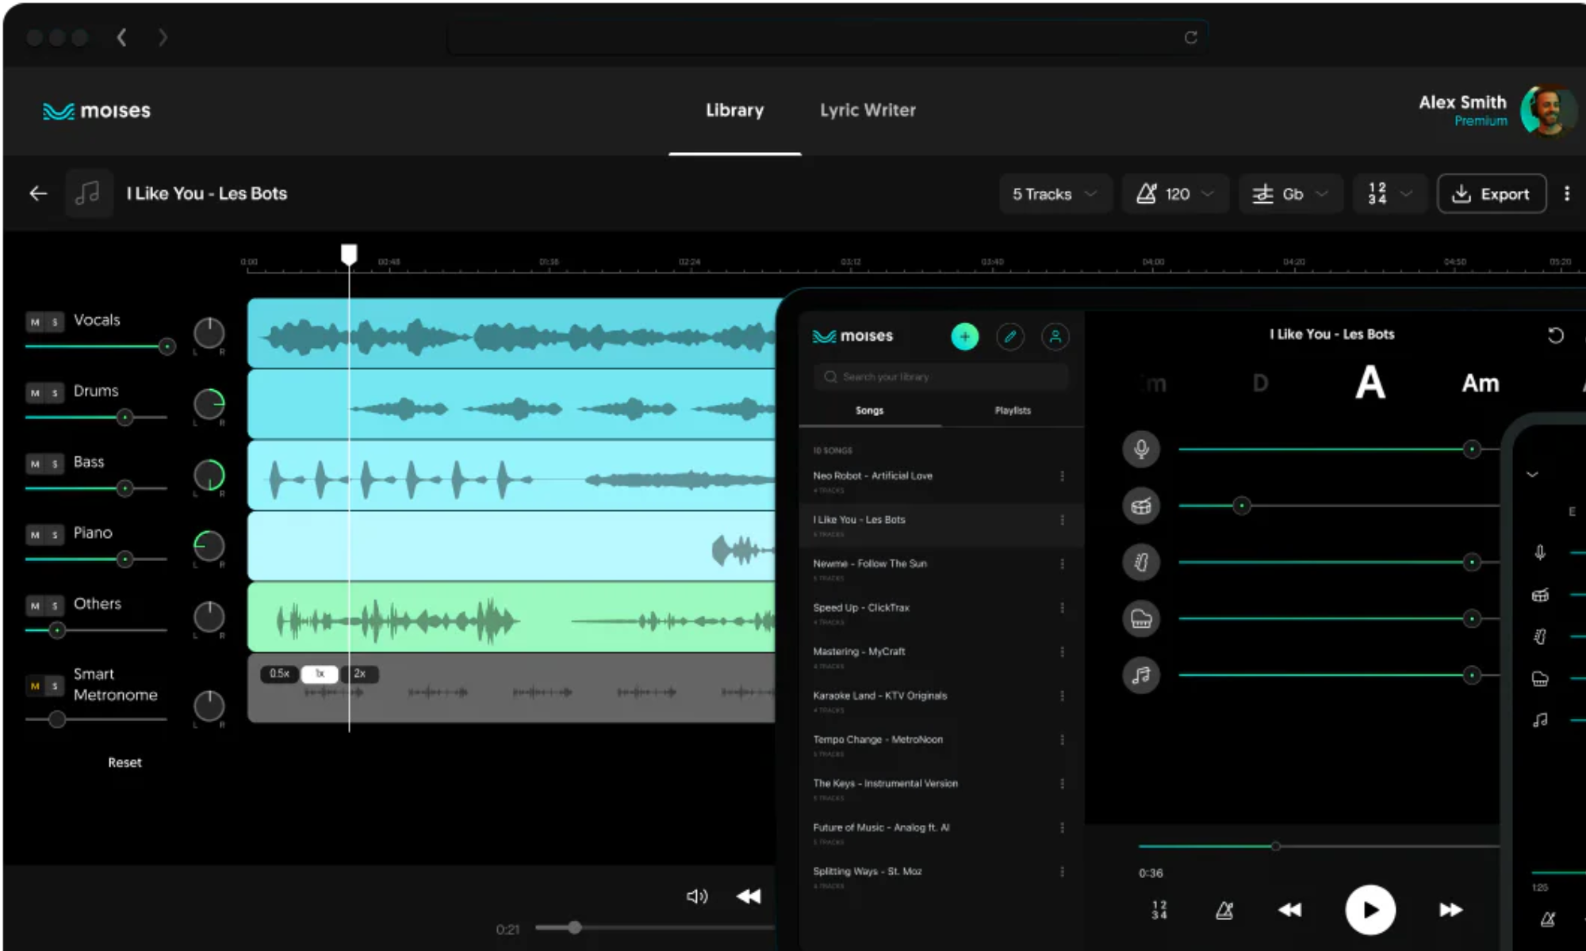Select the Playlists tab in library panel

pyautogui.click(x=1013, y=411)
